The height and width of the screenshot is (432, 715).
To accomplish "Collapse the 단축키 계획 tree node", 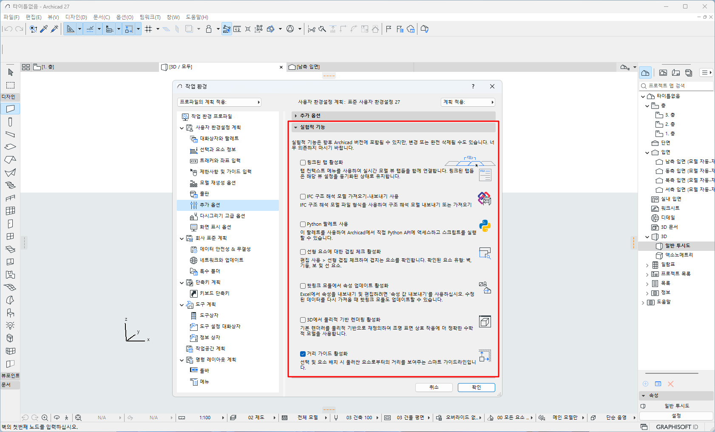I will (182, 283).
